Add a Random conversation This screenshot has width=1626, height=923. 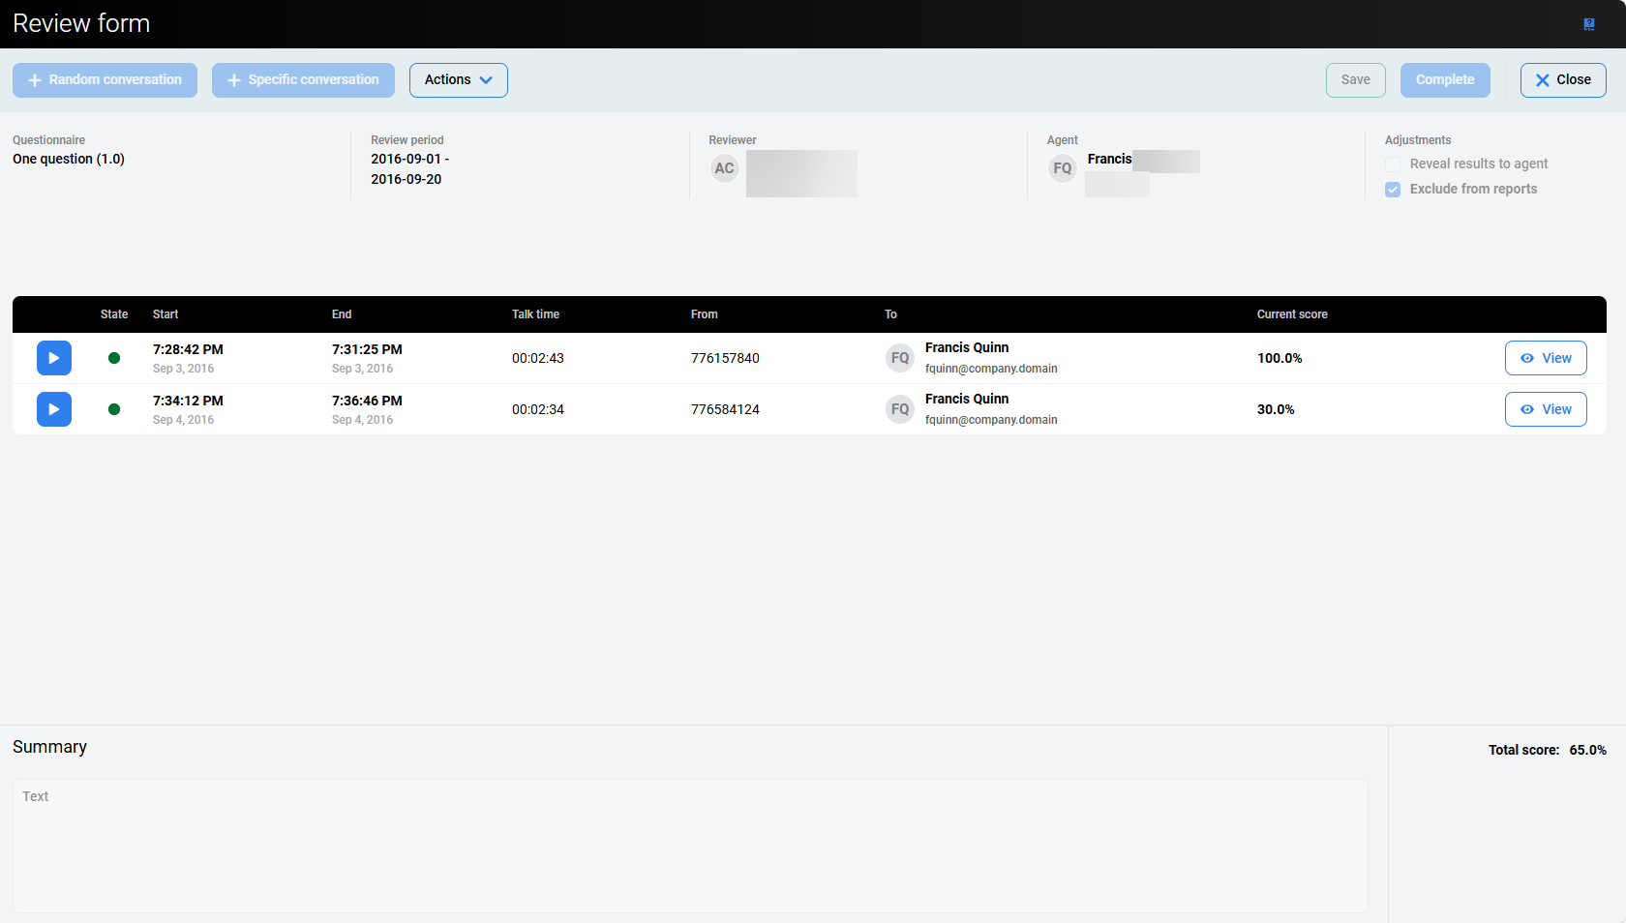coord(105,80)
